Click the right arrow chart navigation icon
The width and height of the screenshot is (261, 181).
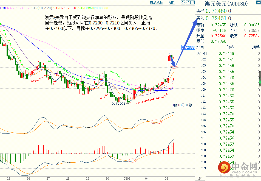188,2
